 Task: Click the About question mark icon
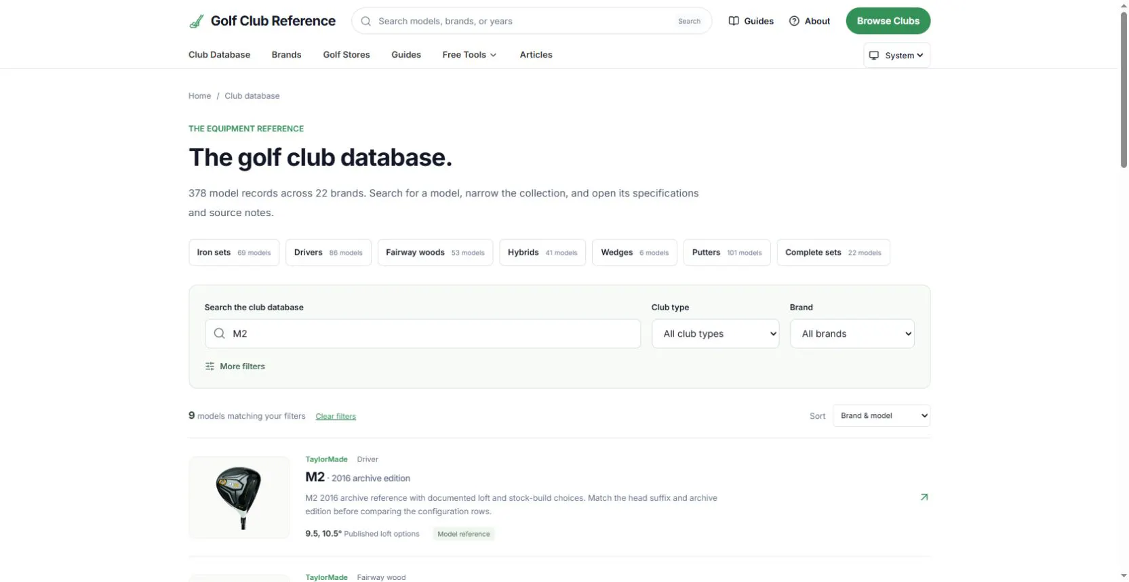pyautogui.click(x=794, y=21)
